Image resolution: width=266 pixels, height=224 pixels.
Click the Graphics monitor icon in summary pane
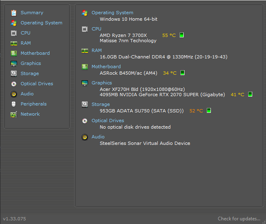pyautogui.click(x=85, y=83)
